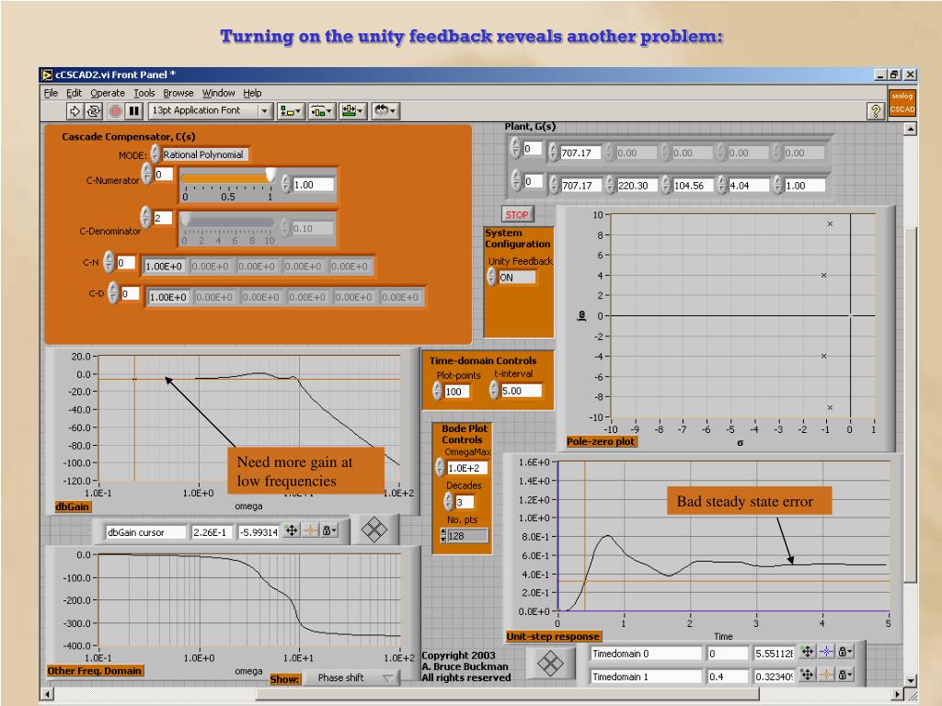942x706 pixels.
Task: Open the Help menu
Action: pyautogui.click(x=252, y=93)
